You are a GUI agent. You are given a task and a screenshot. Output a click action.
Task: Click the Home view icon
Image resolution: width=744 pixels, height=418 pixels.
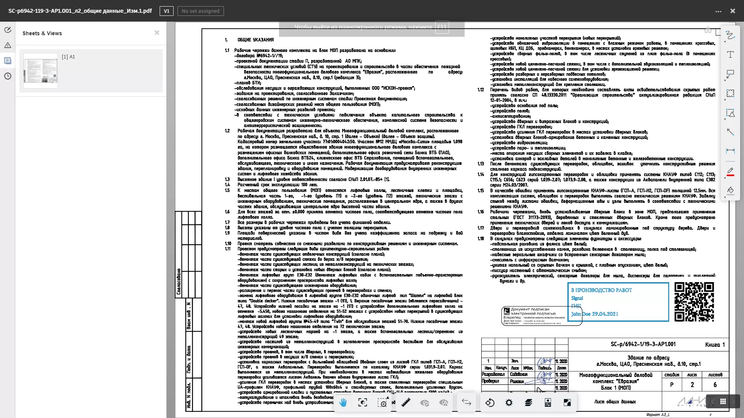coord(708,30)
